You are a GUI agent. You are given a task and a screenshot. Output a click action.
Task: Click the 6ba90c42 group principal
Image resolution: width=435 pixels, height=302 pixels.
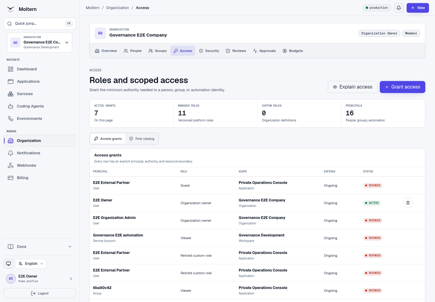pos(102,288)
